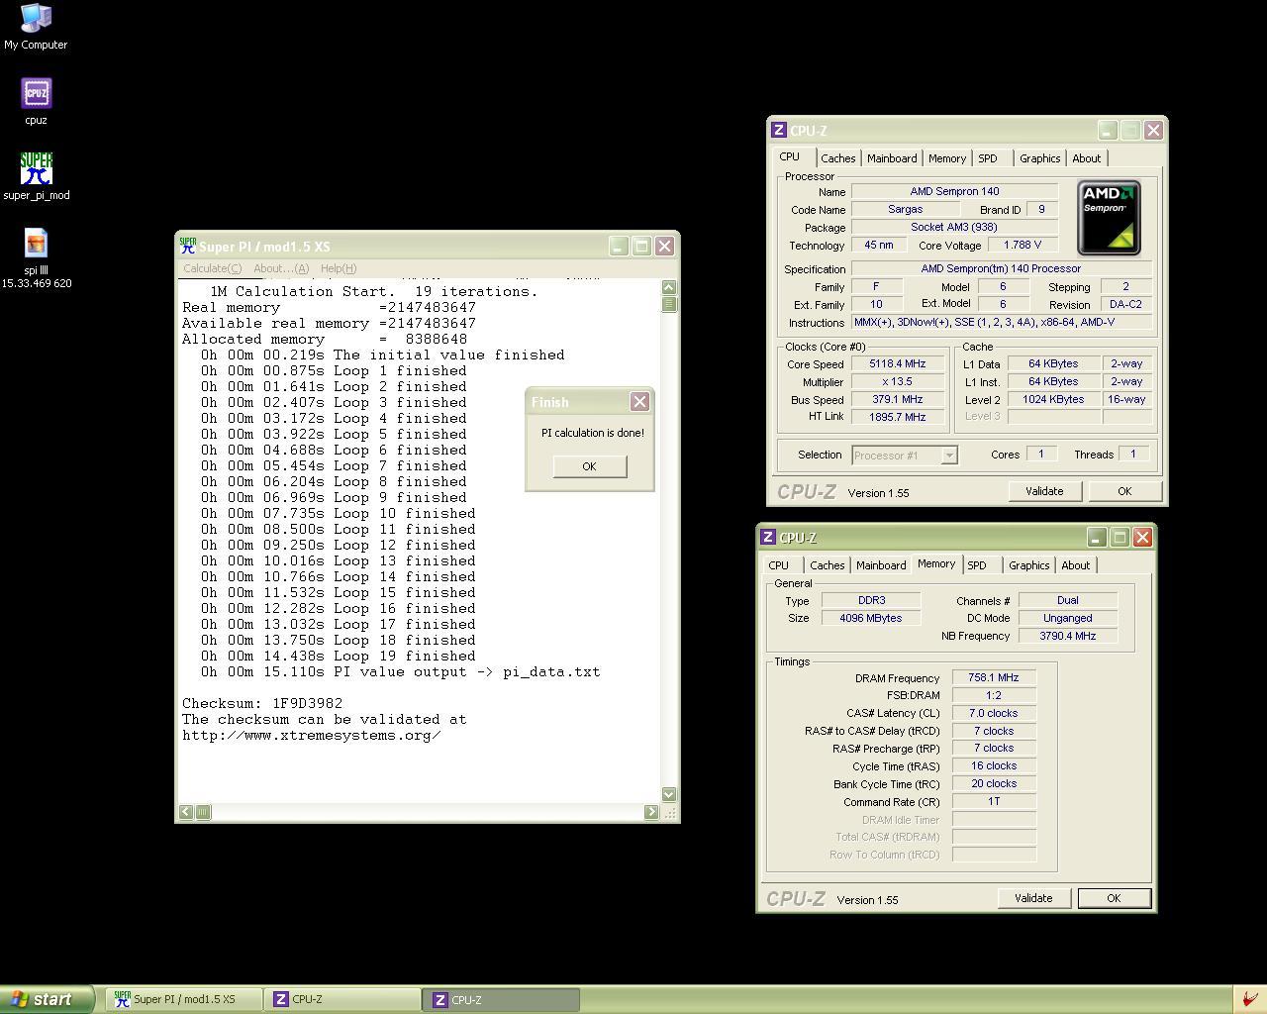Viewport: 1267px width, 1014px height.
Task: Click the Level 2 1024 KBytes cache value
Action: coord(1053,400)
